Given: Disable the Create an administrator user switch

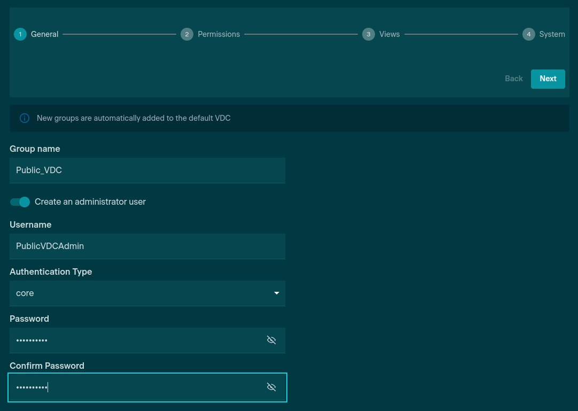Looking at the screenshot, I should click(x=20, y=202).
